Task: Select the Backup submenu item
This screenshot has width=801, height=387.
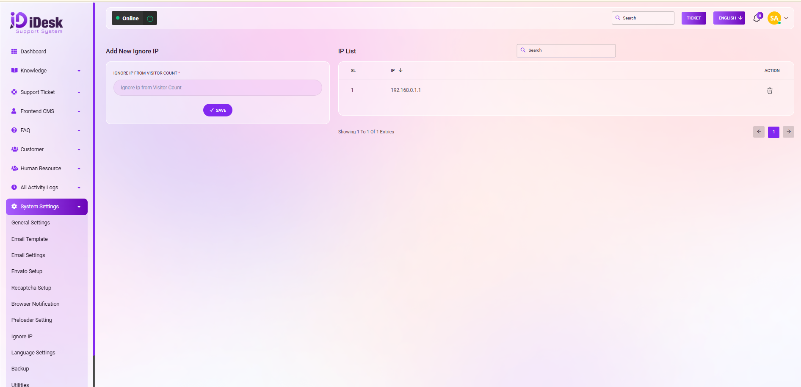Action: pyautogui.click(x=20, y=369)
